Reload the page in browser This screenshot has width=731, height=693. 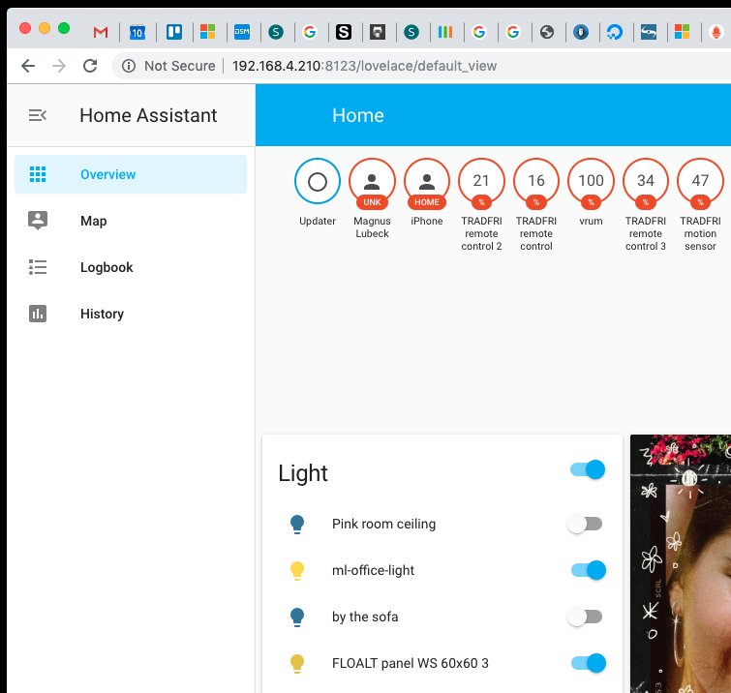click(x=90, y=66)
